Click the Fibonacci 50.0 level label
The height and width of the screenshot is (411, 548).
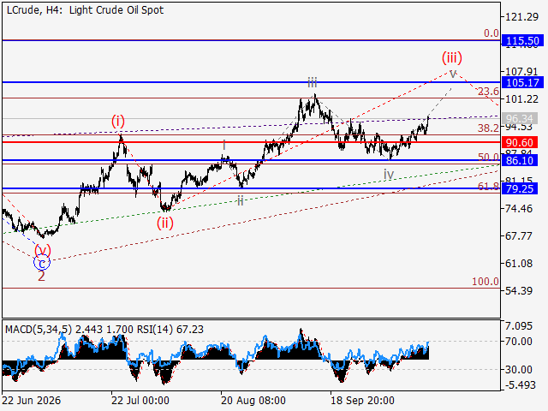tap(489, 157)
